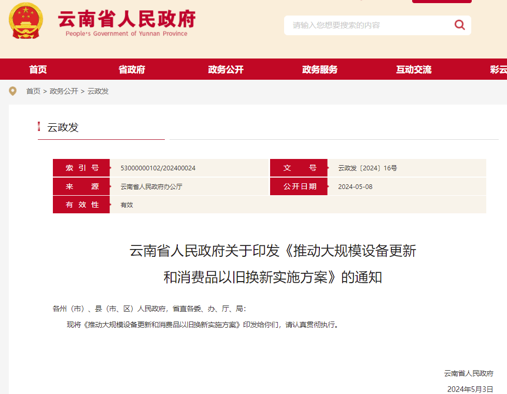This screenshot has height=394, width=507.
Task: Open 互动交流 navigation item
Action: click(x=414, y=69)
